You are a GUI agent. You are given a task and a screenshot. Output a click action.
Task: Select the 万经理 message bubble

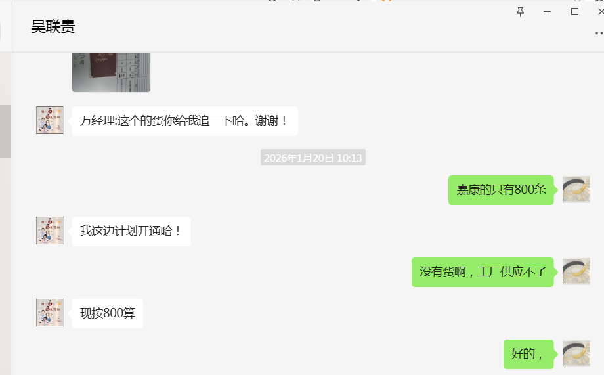(185, 121)
